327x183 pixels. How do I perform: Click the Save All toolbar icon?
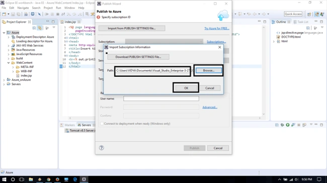(19, 14)
